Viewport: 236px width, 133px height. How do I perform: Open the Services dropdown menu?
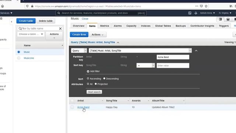click(6, 13)
